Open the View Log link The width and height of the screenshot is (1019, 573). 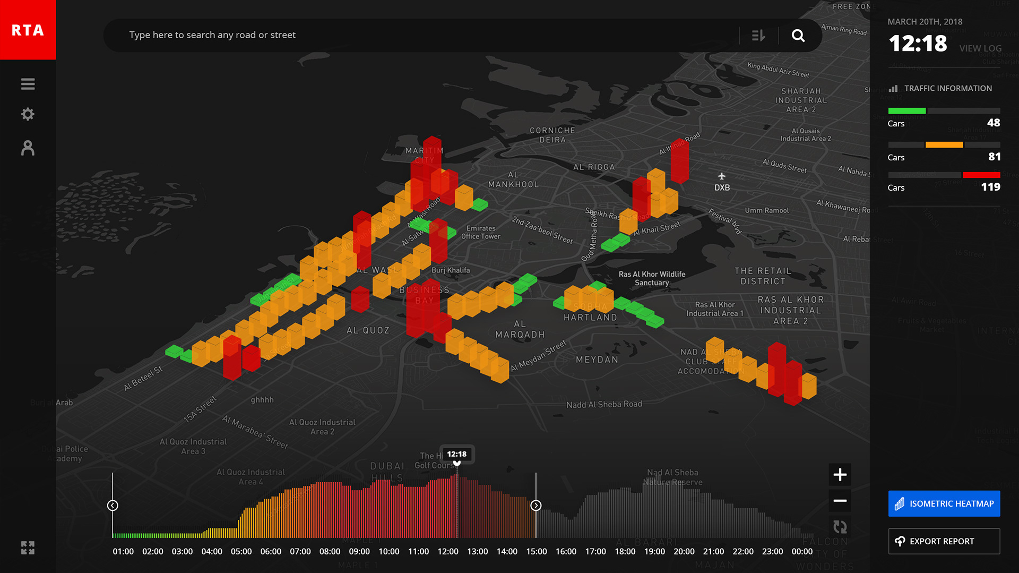pyautogui.click(x=980, y=48)
